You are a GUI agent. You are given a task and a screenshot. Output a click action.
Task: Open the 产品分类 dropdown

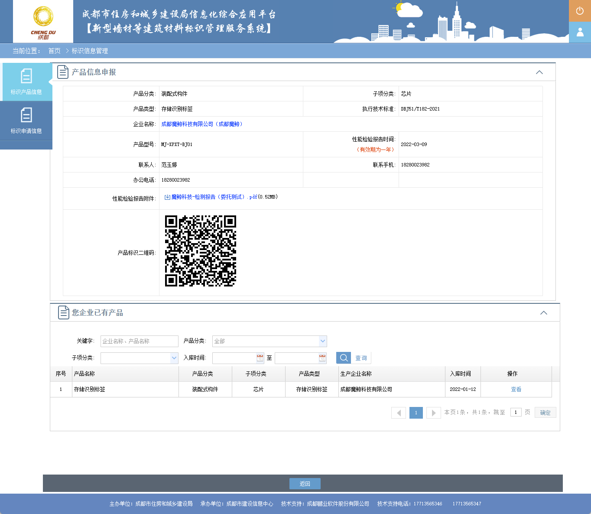[270, 341]
